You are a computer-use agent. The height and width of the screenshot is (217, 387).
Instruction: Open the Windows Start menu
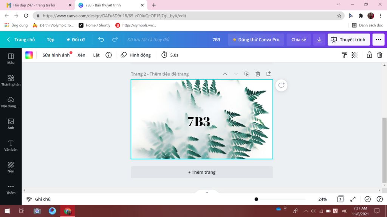[7, 211]
